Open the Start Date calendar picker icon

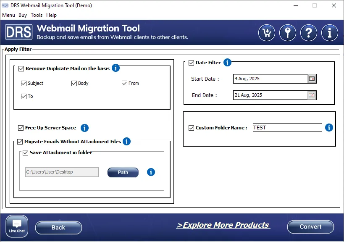(x=312, y=79)
